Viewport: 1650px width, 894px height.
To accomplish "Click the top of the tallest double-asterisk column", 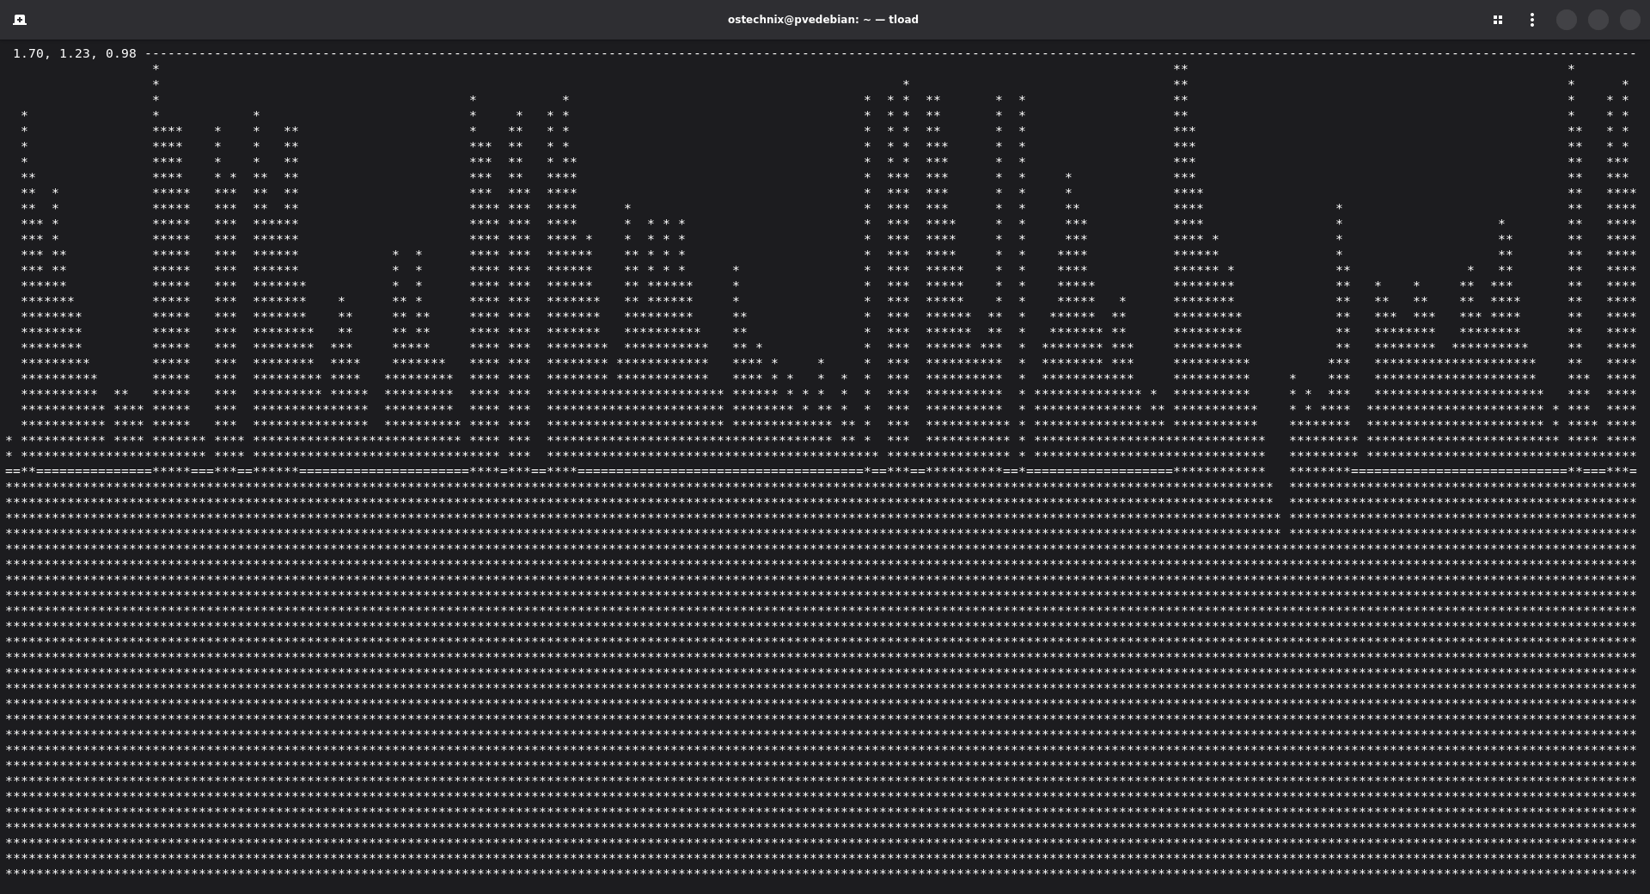I will pyautogui.click(x=1181, y=68).
